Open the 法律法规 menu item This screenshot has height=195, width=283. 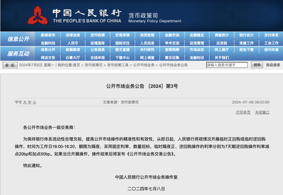click(73, 35)
